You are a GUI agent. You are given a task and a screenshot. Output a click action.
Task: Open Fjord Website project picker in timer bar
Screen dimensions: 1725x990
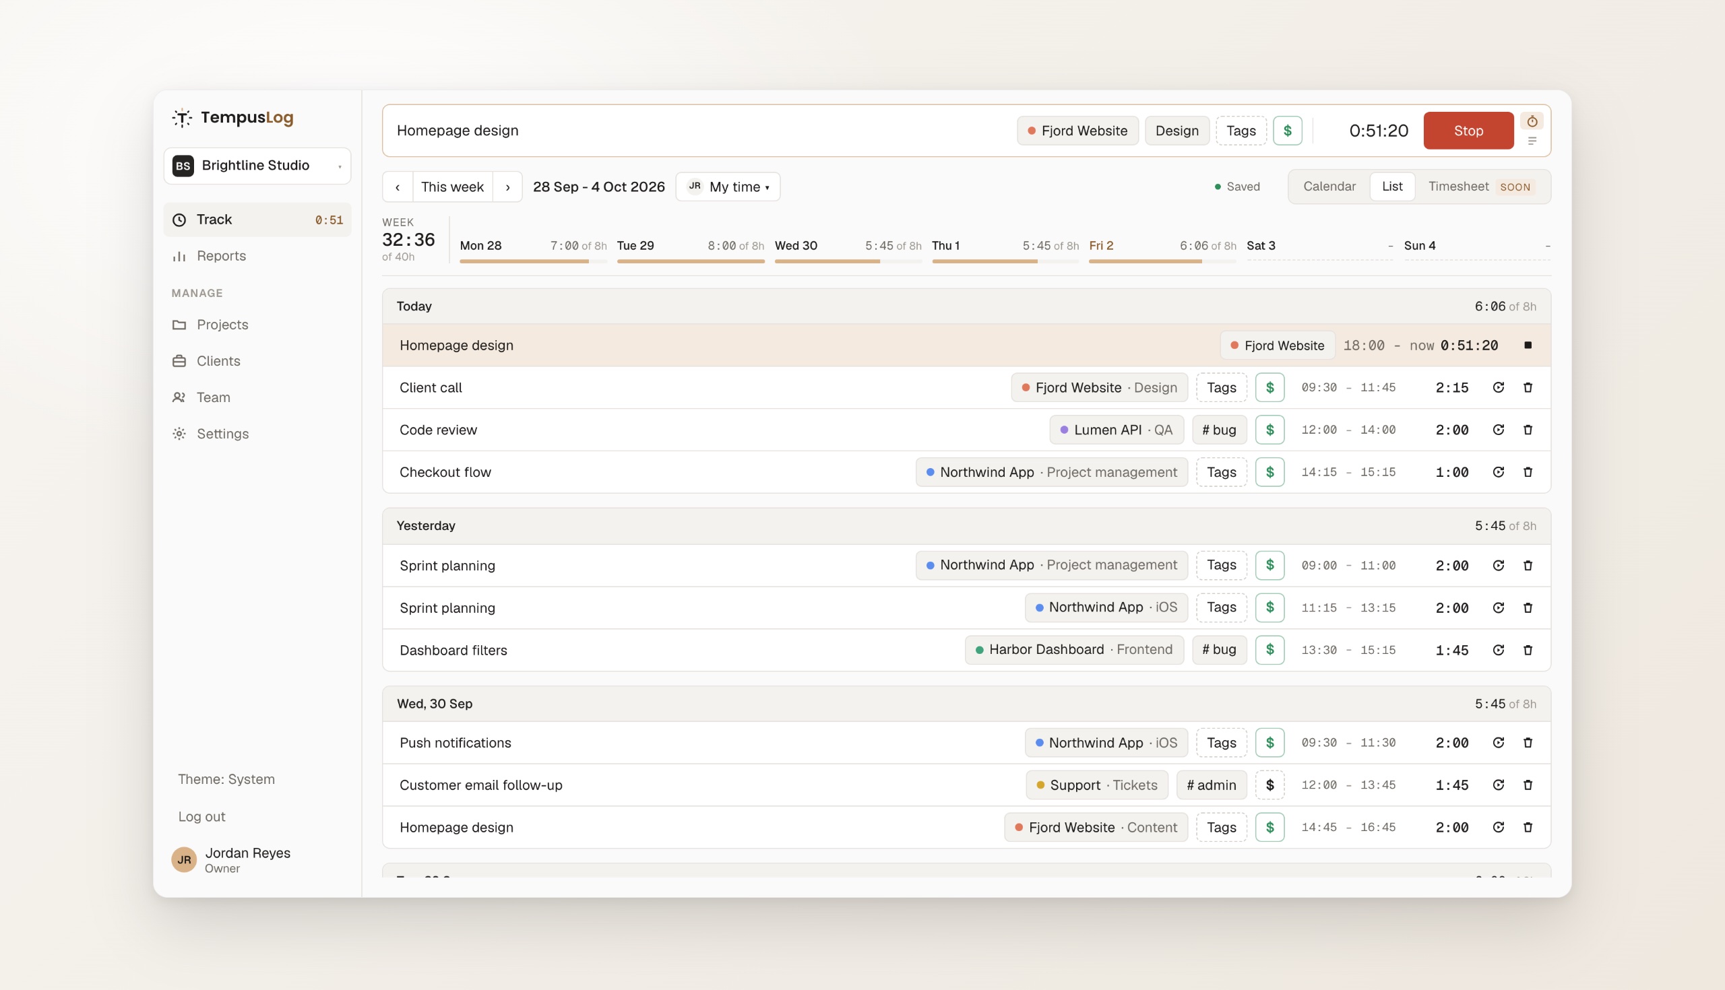tap(1077, 131)
